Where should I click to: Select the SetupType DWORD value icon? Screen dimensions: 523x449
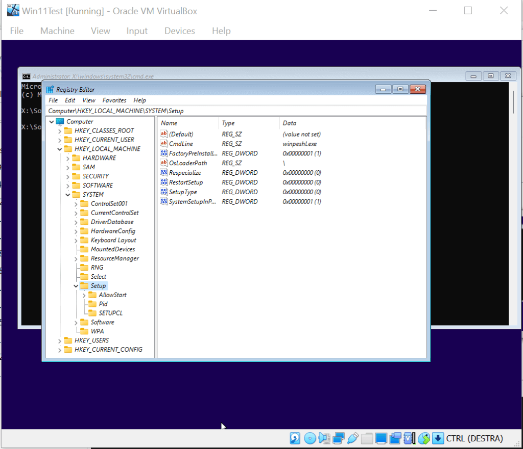[164, 192]
